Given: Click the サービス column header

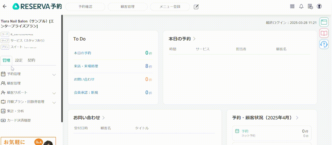Looking at the screenshot, I should (x=203, y=49).
